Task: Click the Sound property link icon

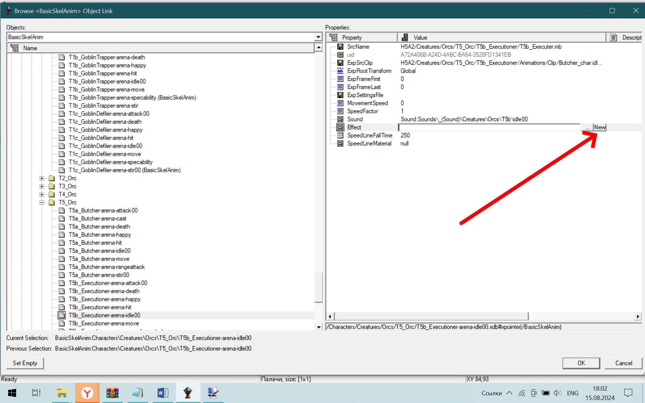Action: (x=340, y=119)
